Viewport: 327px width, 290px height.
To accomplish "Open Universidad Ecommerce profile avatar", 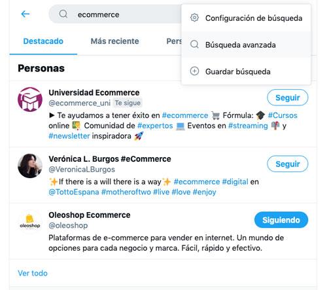I will click(30, 100).
